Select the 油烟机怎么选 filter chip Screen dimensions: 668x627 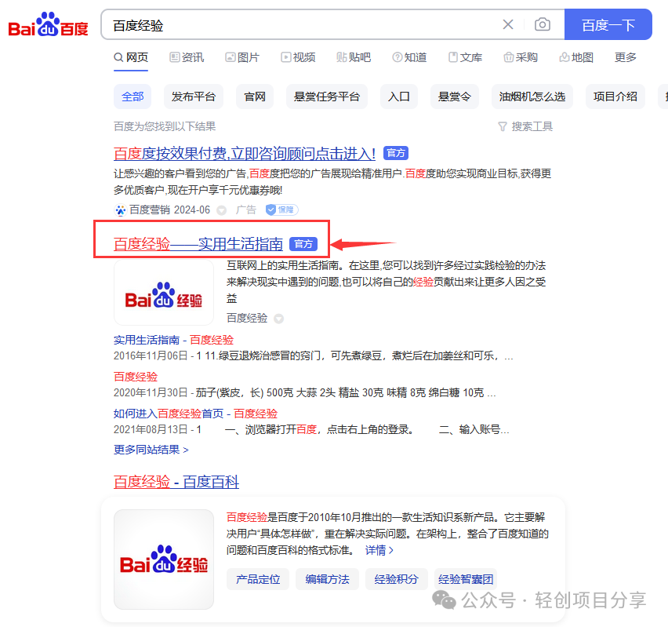pyautogui.click(x=532, y=97)
